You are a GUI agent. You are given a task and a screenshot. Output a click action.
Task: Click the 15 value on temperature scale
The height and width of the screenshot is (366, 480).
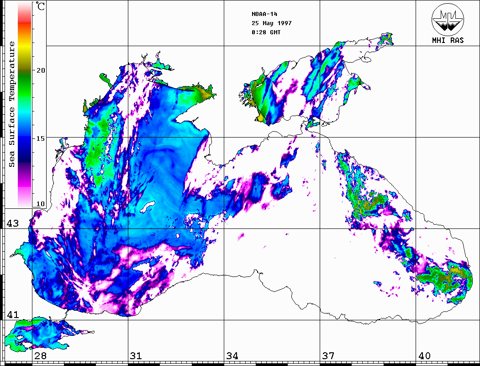(40, 138)
